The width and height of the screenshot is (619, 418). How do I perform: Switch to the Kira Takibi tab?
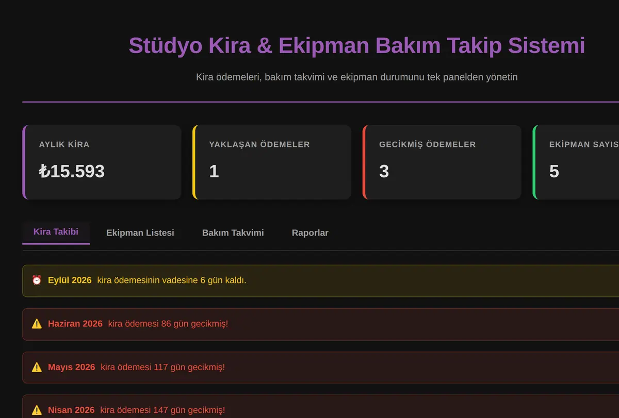tap(56, 232)
